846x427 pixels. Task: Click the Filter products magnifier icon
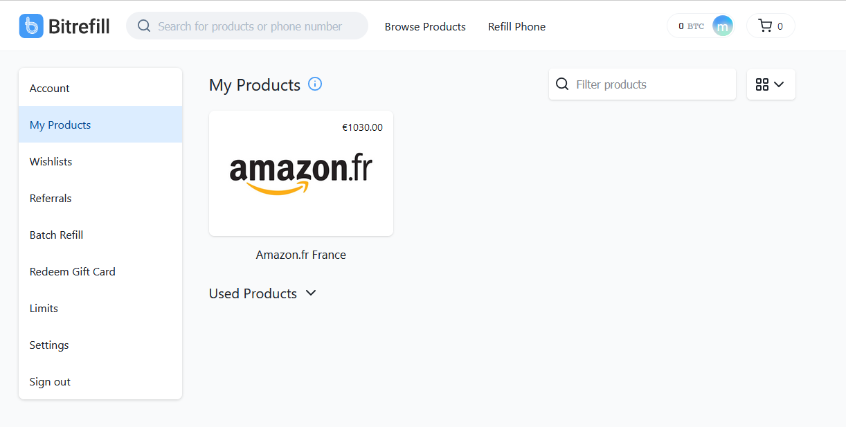pos(563,84)
